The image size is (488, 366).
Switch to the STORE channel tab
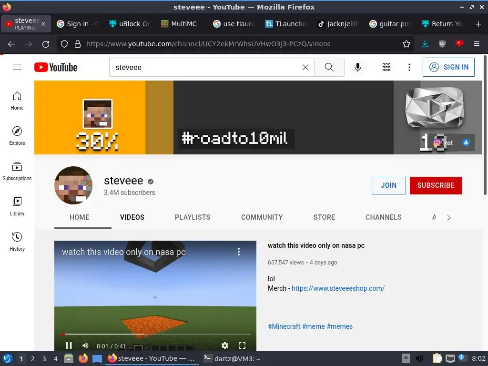[x=324, y=217]
